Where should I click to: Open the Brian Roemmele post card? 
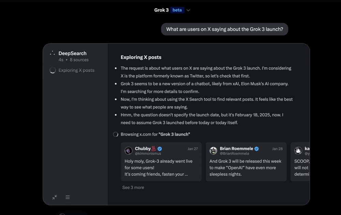pos(246,162)
